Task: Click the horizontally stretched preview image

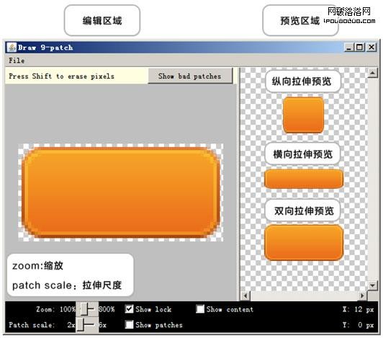Action: (304, 179)
